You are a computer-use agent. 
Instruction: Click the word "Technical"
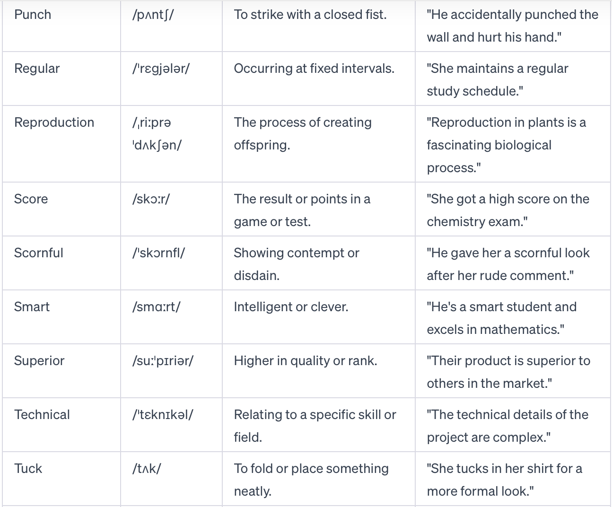(42, 415)
